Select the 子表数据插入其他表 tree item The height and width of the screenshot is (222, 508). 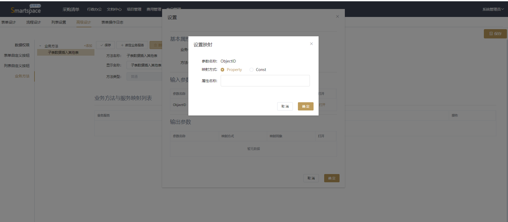66,52
